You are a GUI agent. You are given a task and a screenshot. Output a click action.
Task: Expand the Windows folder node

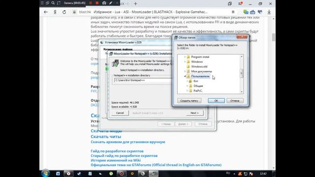point(185,62)
